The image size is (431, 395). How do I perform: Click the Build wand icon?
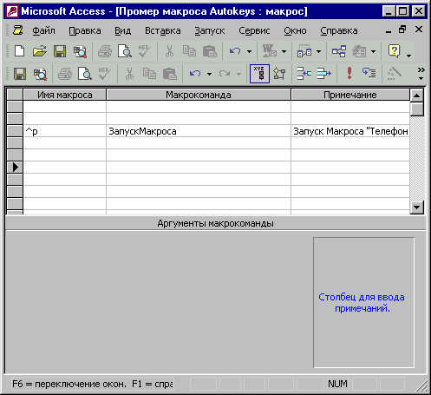click(x=395, y=74)
